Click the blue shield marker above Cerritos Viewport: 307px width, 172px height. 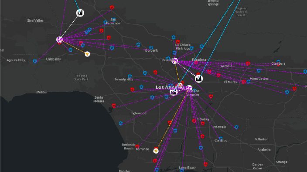click(x=221, y=138)
